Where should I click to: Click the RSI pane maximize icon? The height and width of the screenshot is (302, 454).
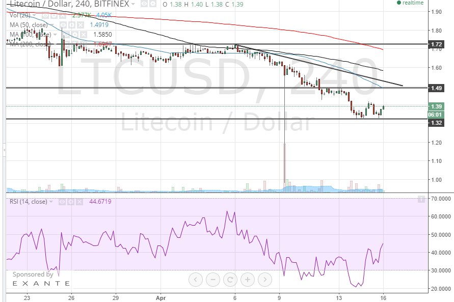pos(421,199)
